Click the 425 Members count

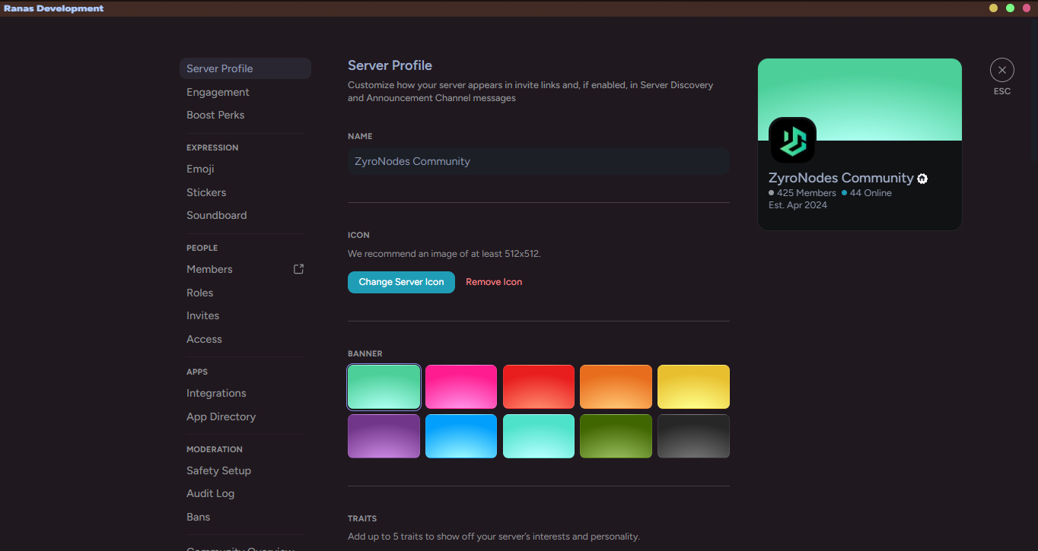pos(806,193)
